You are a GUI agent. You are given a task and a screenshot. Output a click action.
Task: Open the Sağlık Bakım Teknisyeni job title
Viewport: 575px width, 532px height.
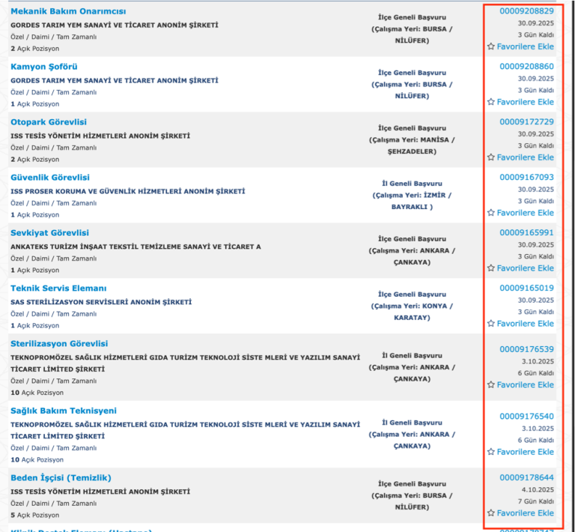point(64,411)
